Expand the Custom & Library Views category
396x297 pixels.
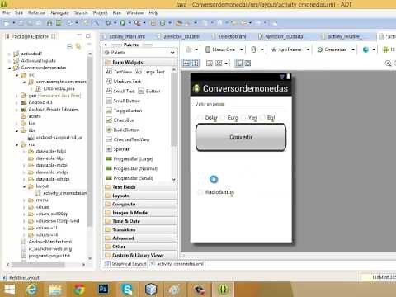pyautogui.click(x=140, y=255)
